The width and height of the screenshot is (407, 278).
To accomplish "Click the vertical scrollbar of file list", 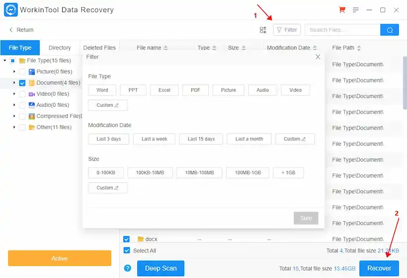I will tap(405, 83).
